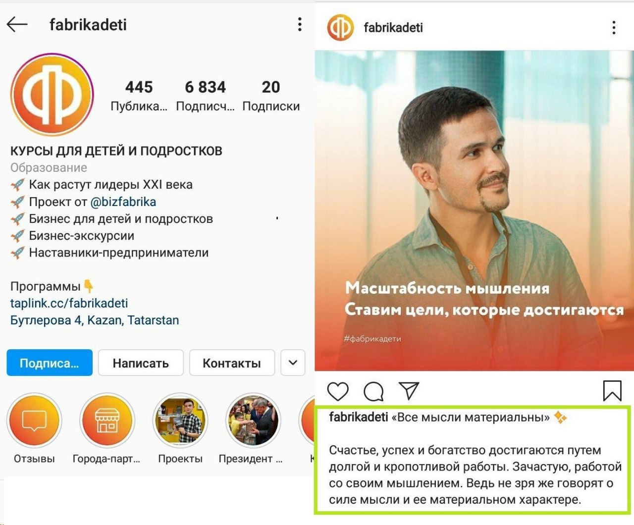Open the Контакты button
The width and height of the screenshot is (634, 525).
pyautogui.click(x=232, y=363)
